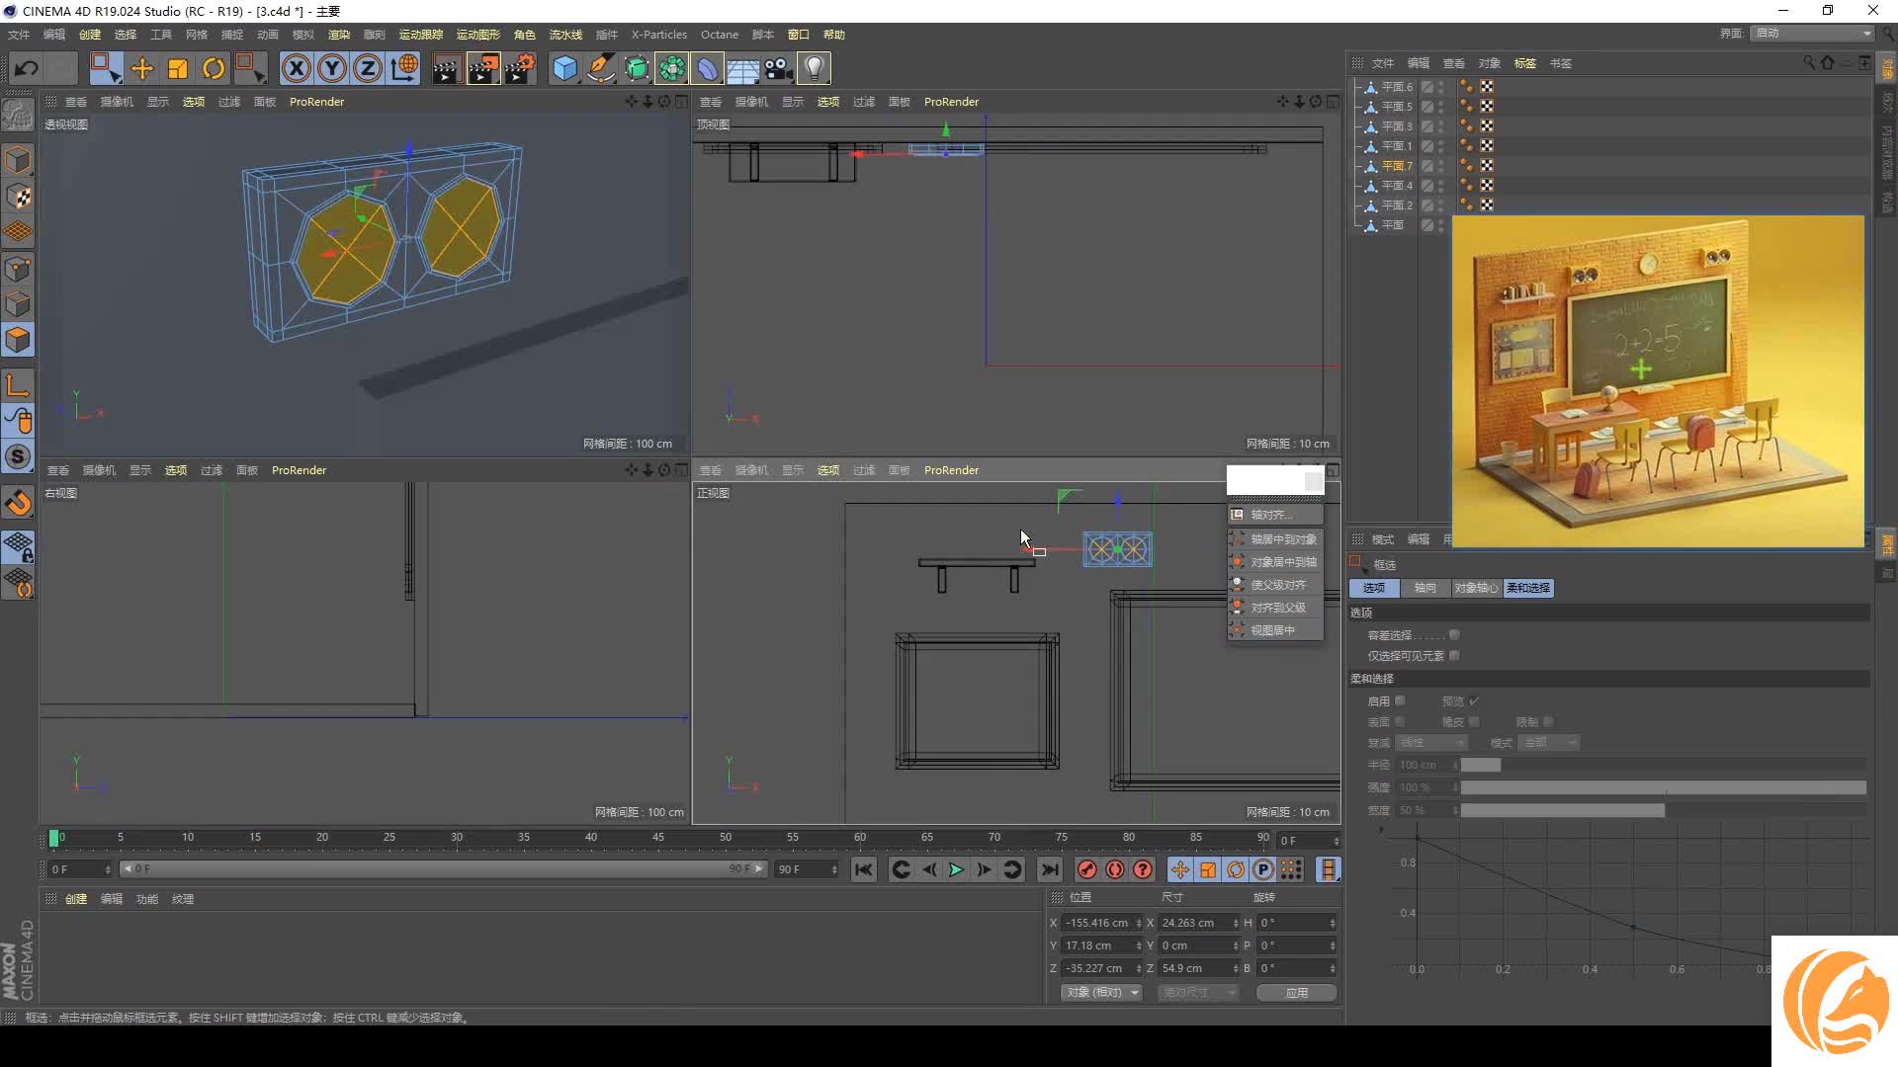Screen dimensions: 1898x1067
Task: Toggle the 容差选择 checkbox
Action: coord(1454,635)
